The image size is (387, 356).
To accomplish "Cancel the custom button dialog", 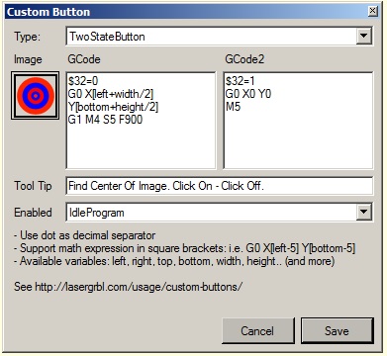I will [x=257, y=330].
